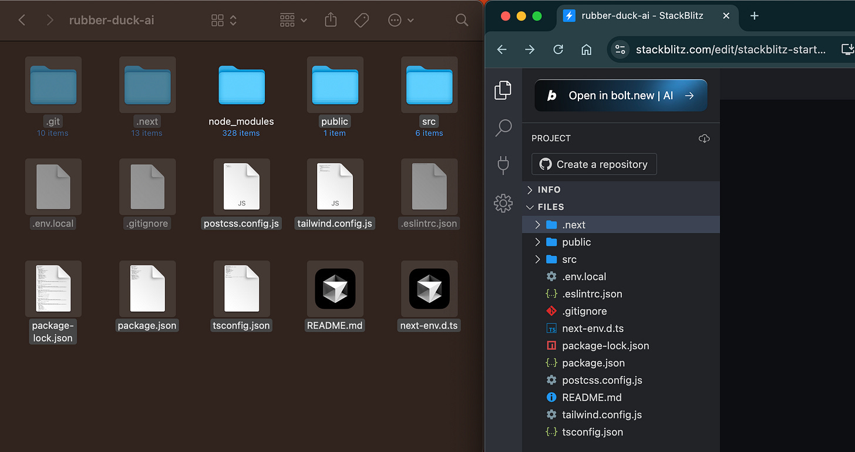Click browser back arrow
This screenshot has width=855, height=452.
click(x=502, y=50)
